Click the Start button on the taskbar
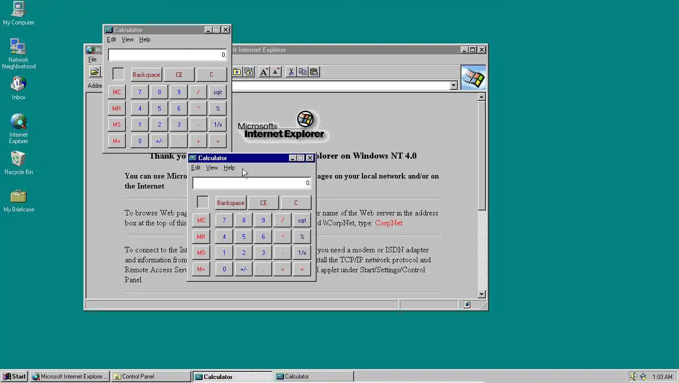Viewport: 679px width, 383px height. 14,377
